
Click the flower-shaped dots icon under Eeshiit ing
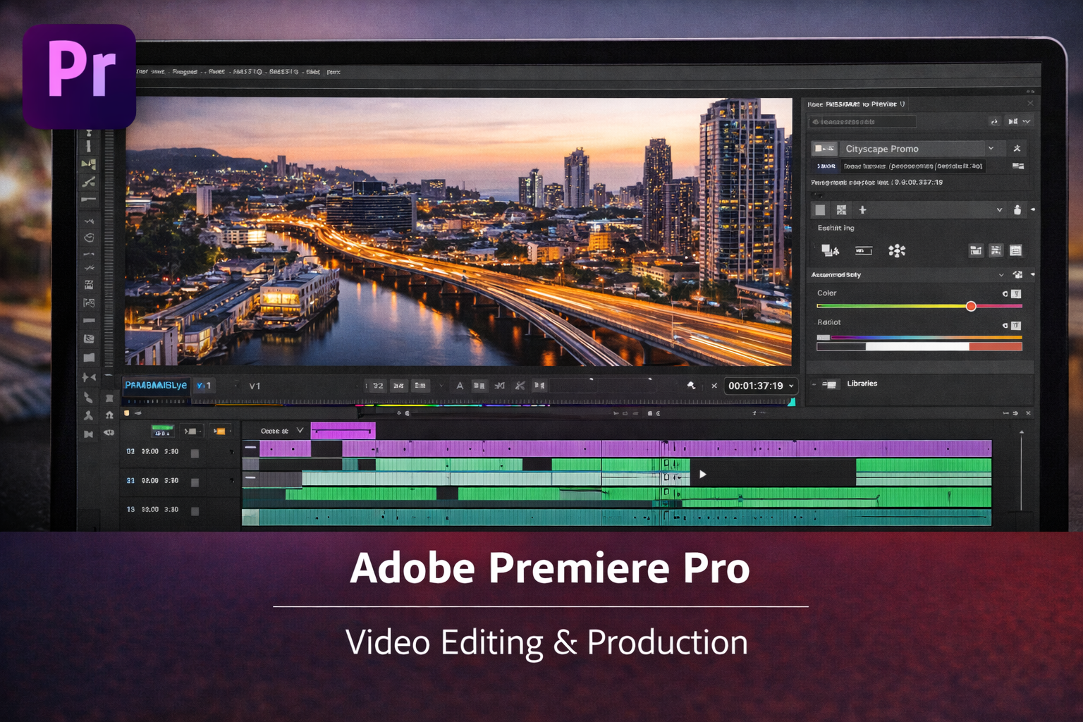point(897,250)
